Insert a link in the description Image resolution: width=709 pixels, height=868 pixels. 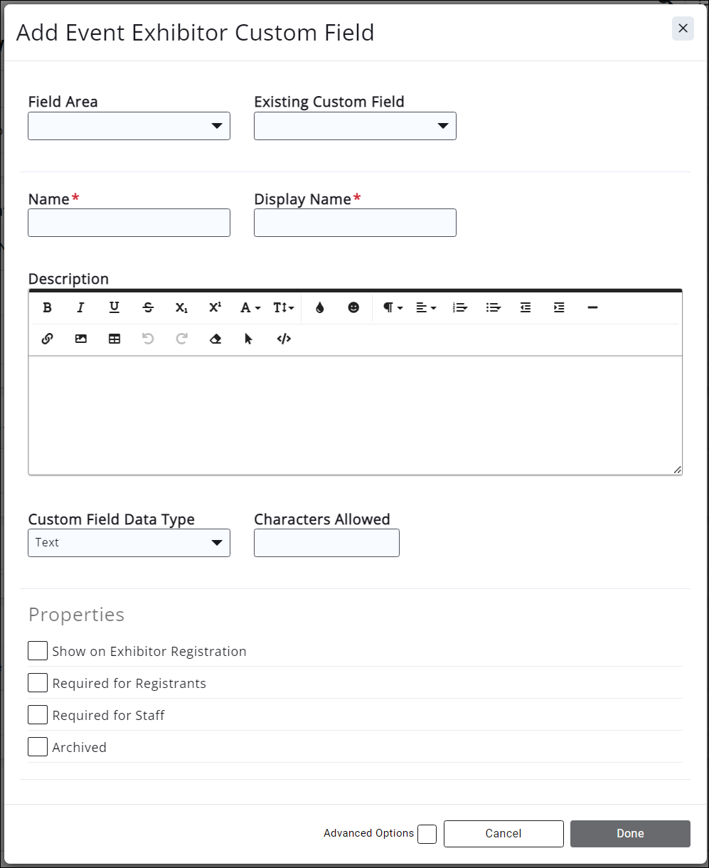[x=48, y=339]
